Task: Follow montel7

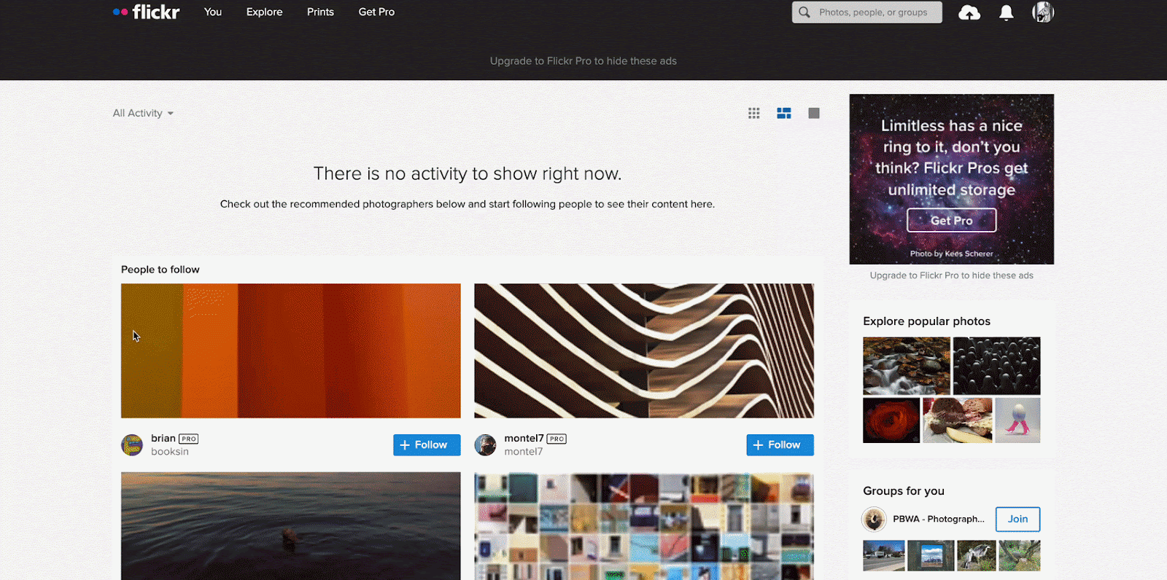Action: coord(780,444)
